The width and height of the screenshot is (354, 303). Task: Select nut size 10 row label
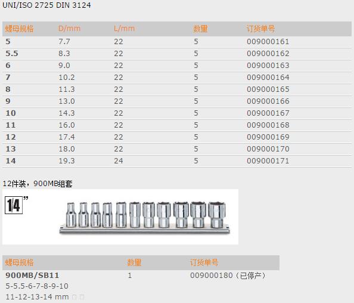(x=11, y=113)
